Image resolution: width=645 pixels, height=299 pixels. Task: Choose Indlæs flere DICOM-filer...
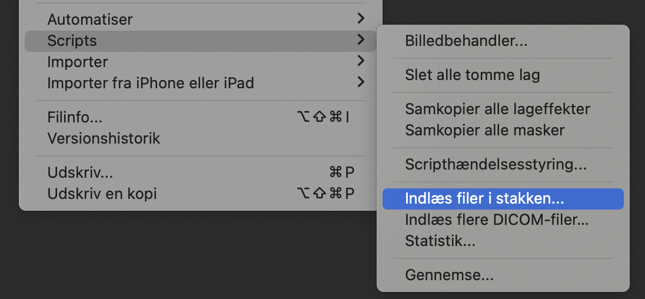point(497,220)
